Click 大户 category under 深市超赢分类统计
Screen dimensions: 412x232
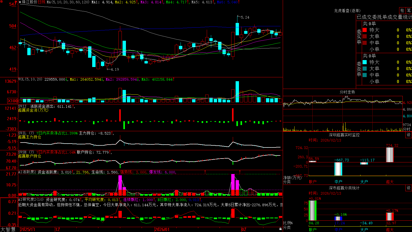pos(364,230)
